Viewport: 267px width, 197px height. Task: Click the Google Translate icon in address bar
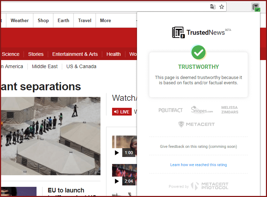pyautogui.click(x=213, y=7)
